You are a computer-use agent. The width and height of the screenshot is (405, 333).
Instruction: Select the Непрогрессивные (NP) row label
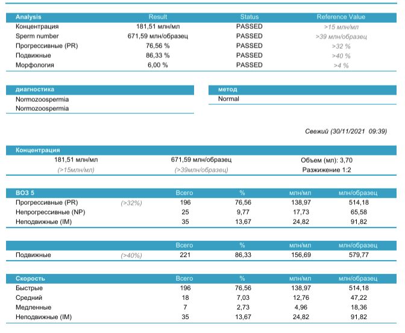(50, 212)
